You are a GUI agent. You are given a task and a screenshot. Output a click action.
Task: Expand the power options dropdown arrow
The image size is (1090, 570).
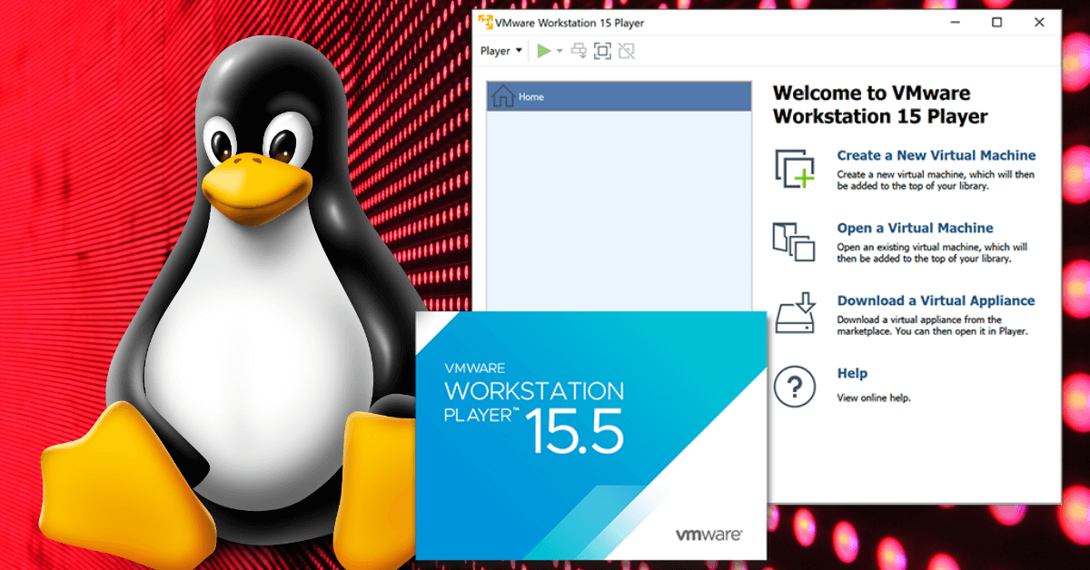tap(560, 51)
